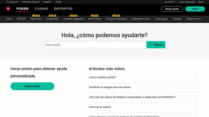Click the globe language icon
Screen dimensions: 209x117
click(166, 2)
